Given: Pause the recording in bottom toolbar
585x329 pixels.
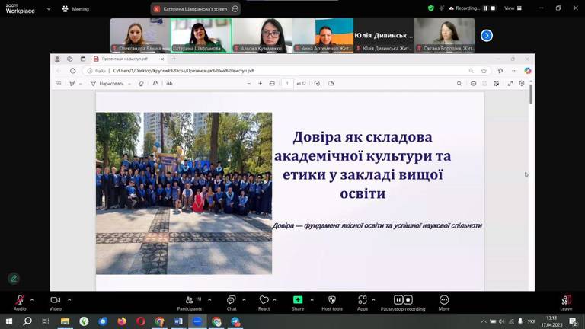Looking at the screenshot, I should click(398, 300).
